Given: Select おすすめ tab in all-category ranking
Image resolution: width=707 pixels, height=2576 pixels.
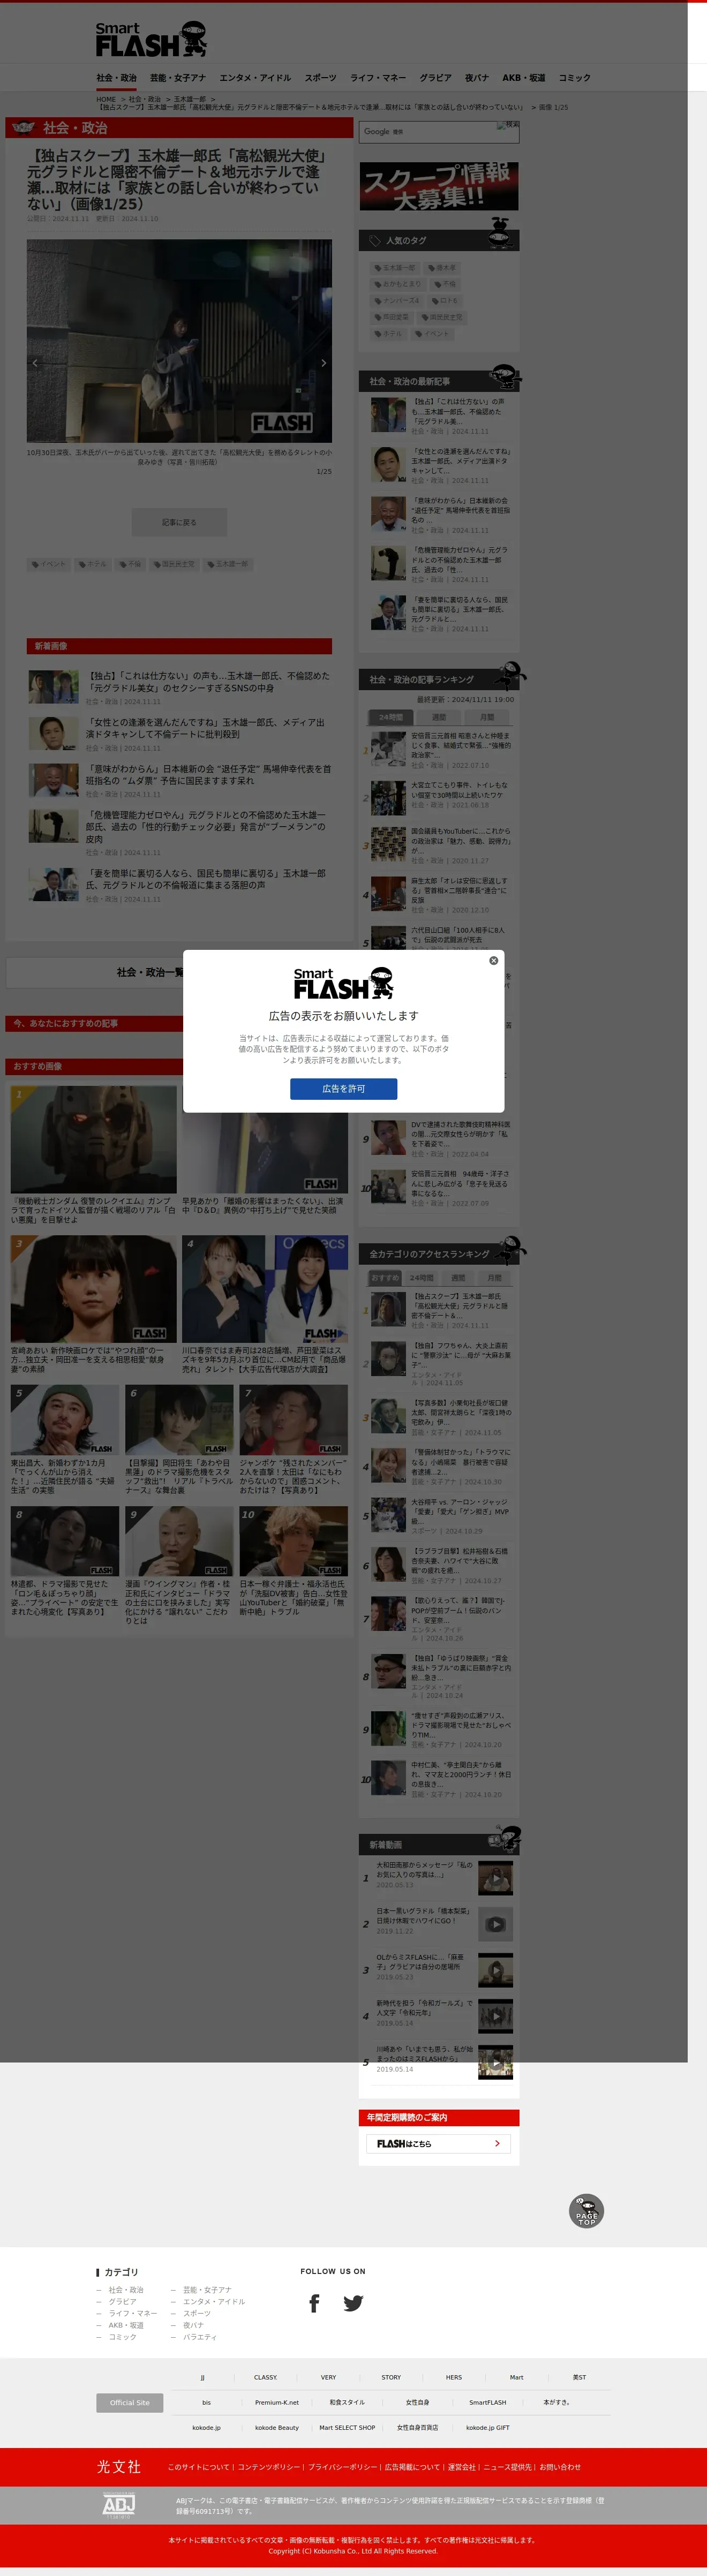Looking at the screenshot, I should pos(385,1278).
